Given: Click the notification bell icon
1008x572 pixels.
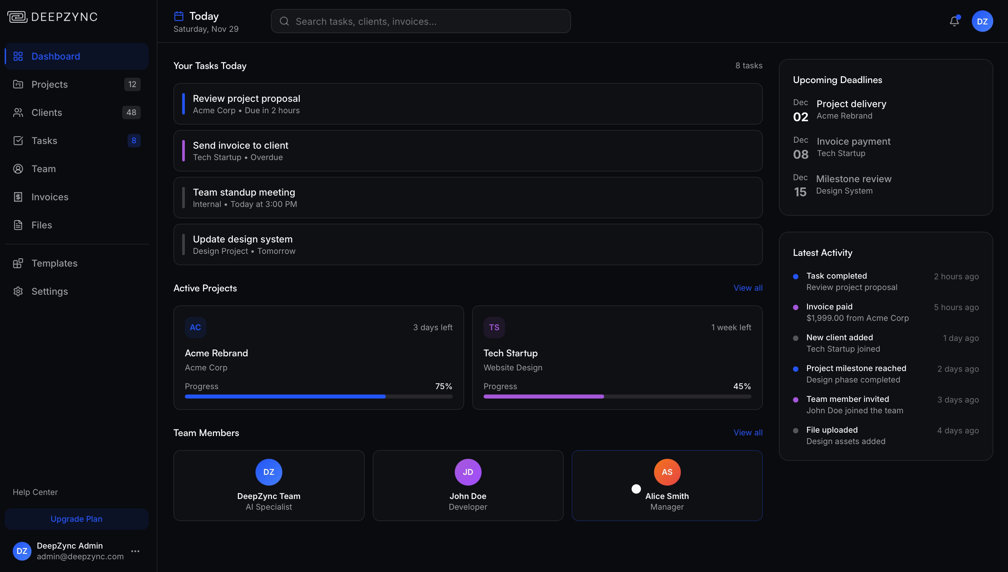Looking at the screenshot, I should click(x=954, y=21).
